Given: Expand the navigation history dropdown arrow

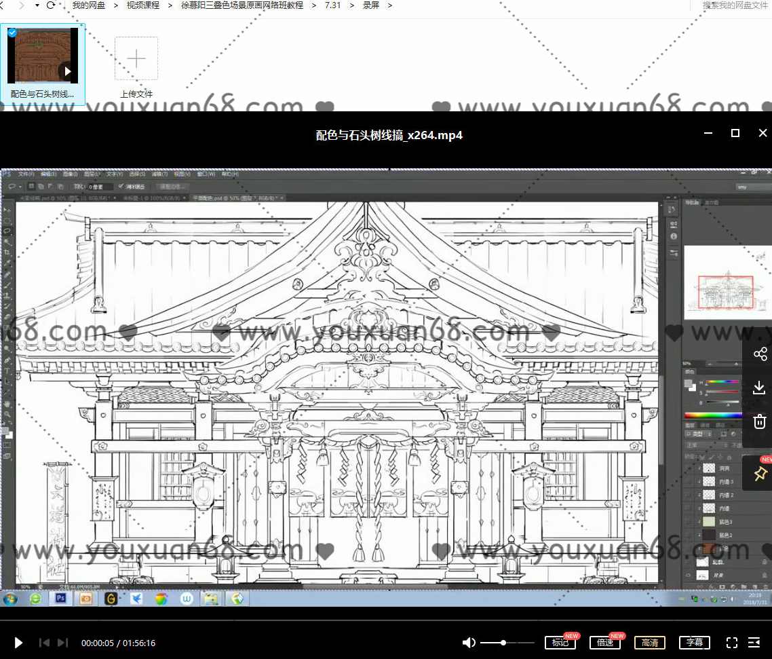Looking at the screenshot, I should point(37,5).
